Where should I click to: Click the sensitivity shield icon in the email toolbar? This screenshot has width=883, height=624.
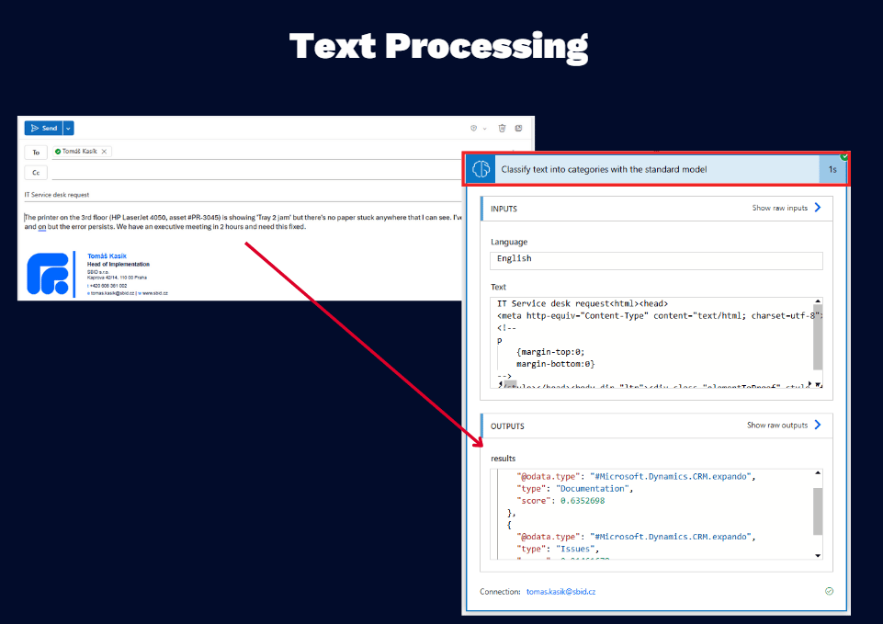click(473, 129)
